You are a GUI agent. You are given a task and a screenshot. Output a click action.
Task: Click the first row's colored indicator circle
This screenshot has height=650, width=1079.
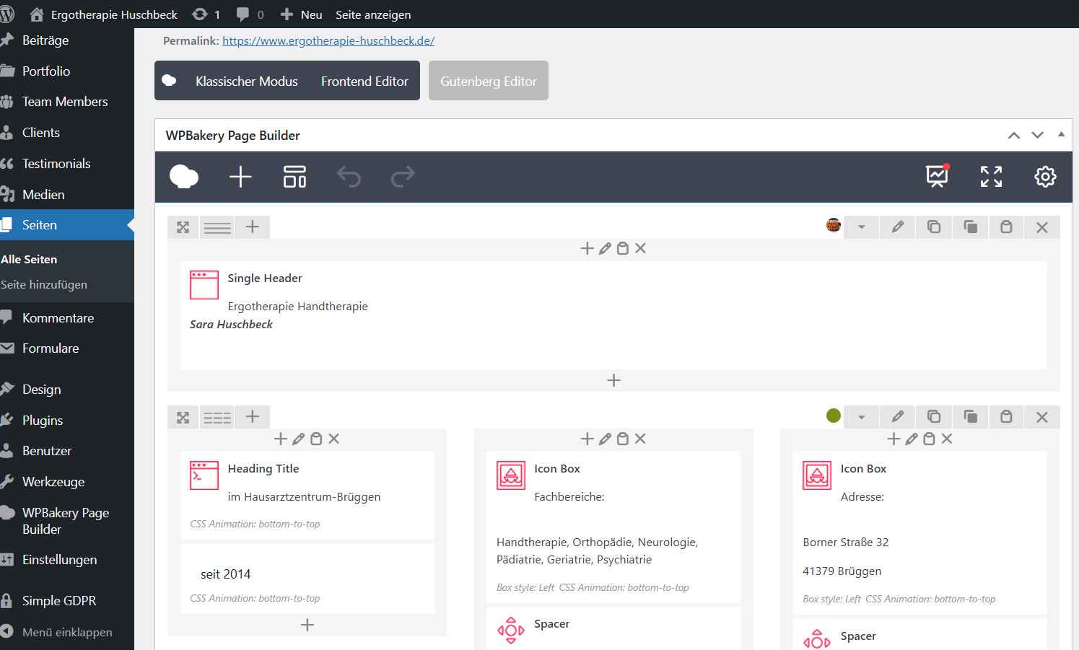pos(834,225)
